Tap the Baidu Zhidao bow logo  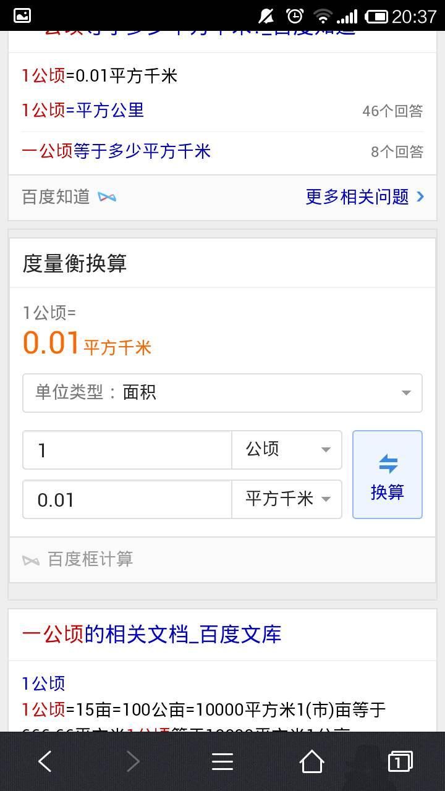pyautogui.click(x=107, y=197)
